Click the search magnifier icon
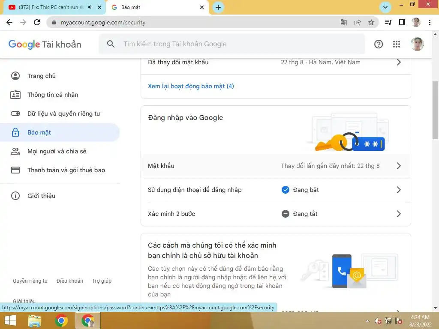The width and height of the screenshot is (439, 329). coord(111,44)
